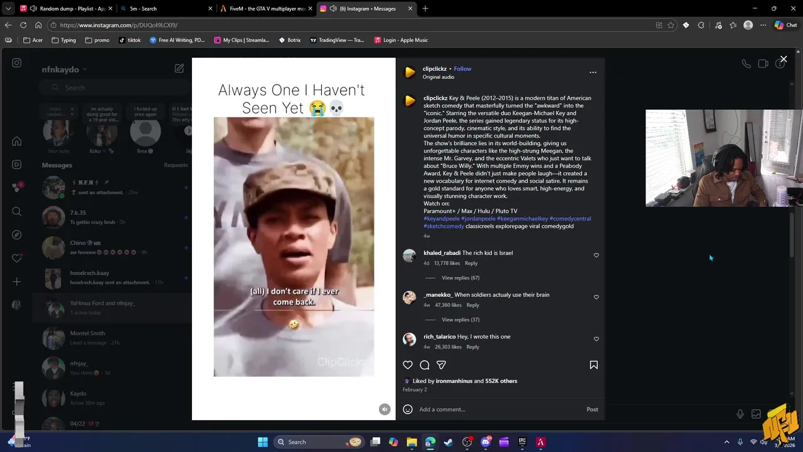The height and width of the screenshot is (452, 803).
Task: Close the post overlay with the X
Action: [783, 59]
